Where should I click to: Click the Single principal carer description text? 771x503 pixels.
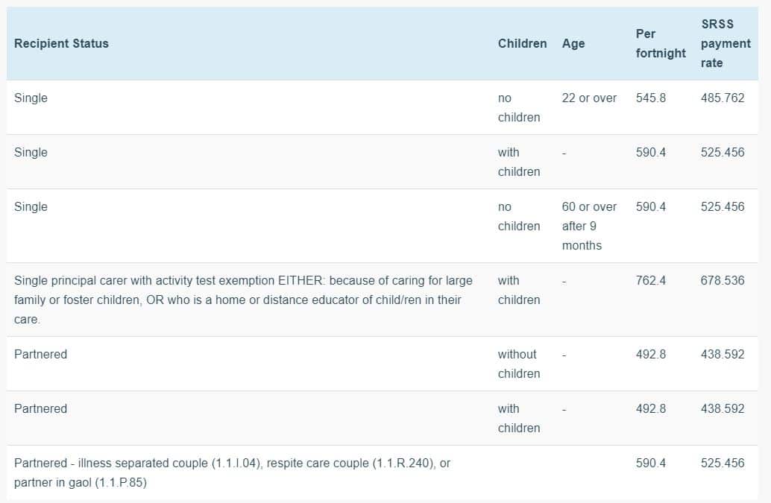click(x=243, y=300)
